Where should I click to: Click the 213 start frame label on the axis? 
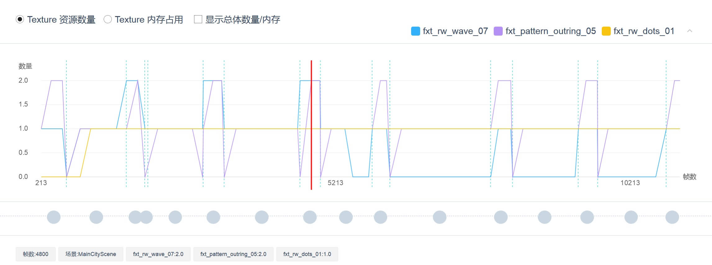click(x=41, y=183)
